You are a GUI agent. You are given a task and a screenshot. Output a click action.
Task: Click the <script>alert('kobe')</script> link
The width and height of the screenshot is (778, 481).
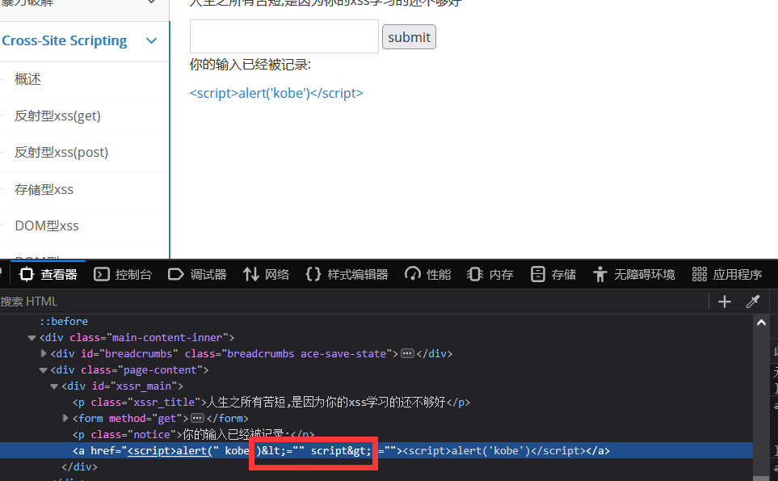(276, 93)
